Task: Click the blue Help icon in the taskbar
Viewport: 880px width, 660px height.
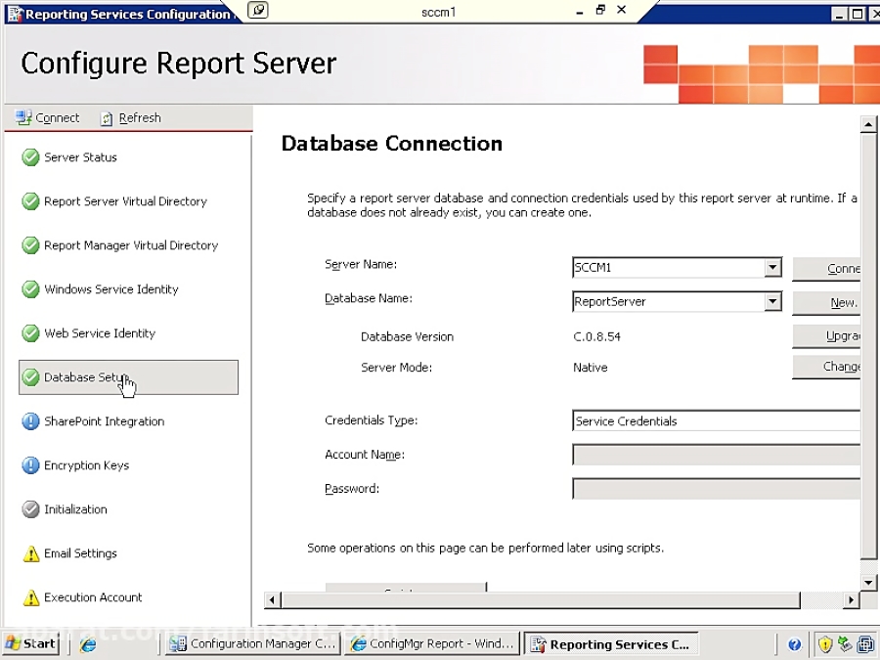Action: click(795, 643)
